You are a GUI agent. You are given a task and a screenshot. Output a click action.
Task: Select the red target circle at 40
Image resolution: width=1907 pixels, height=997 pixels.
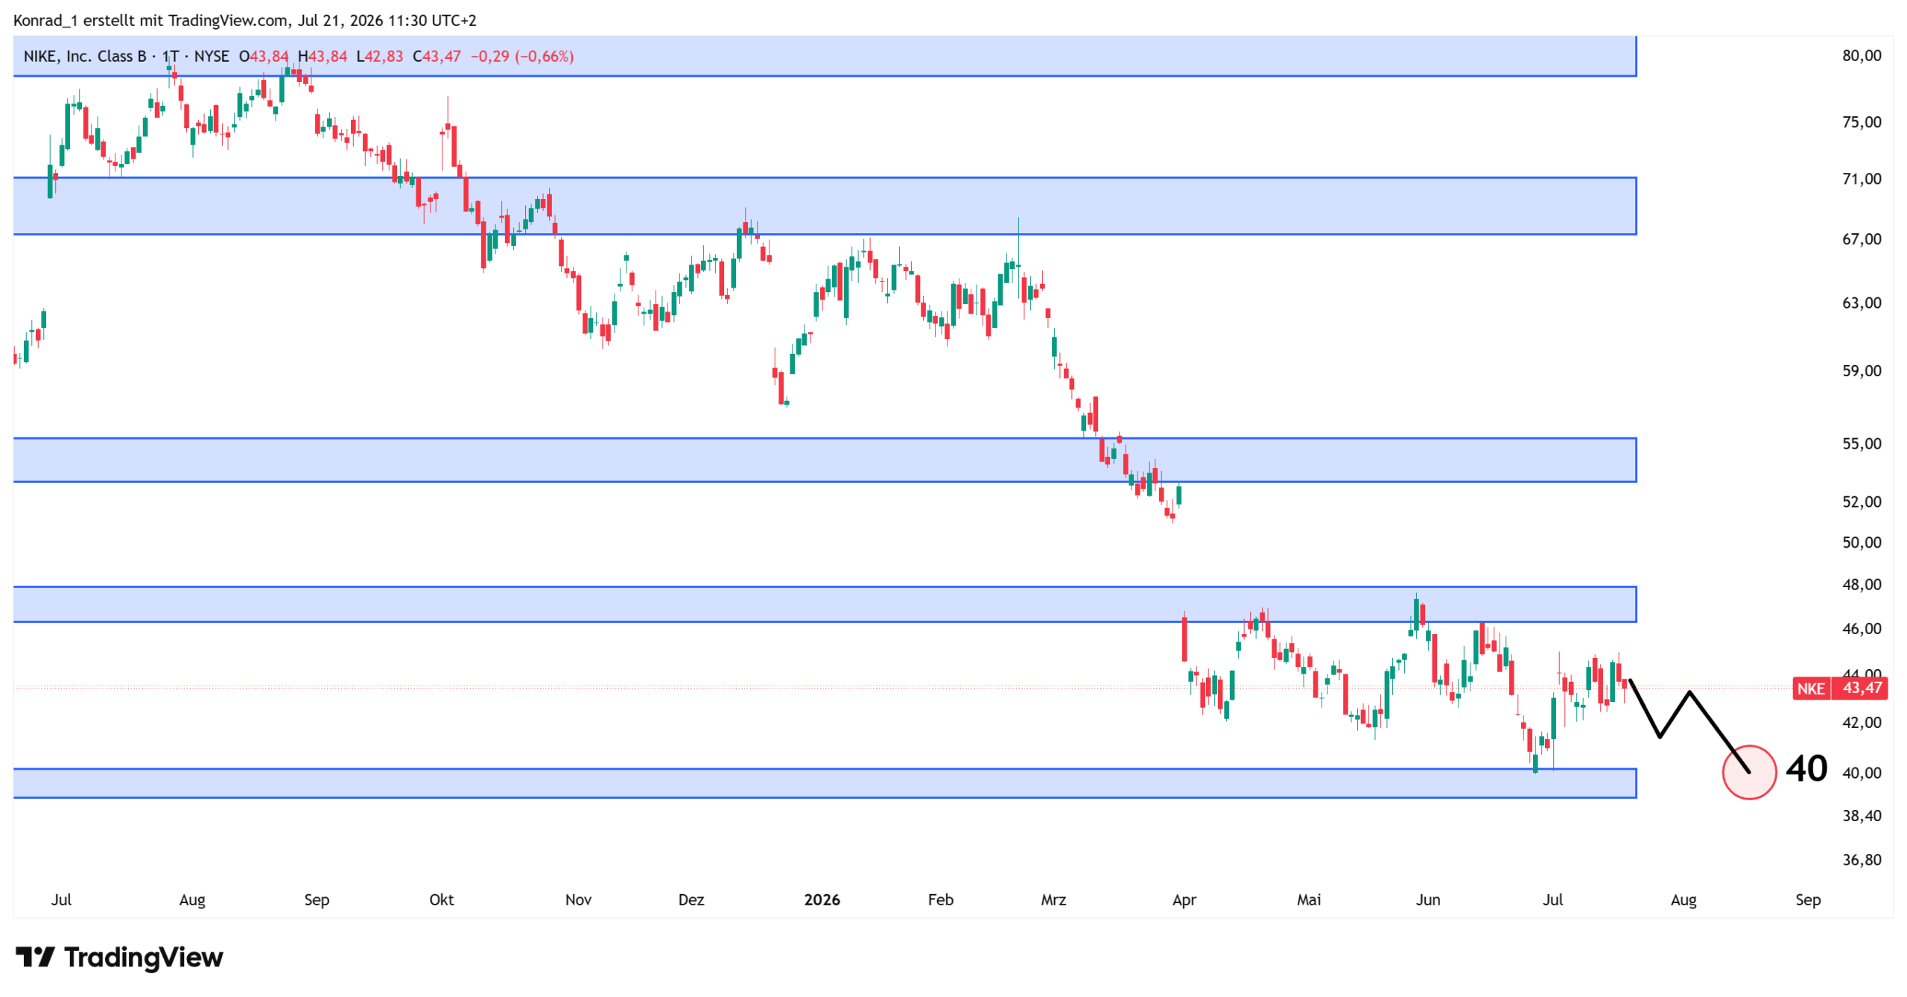click(1749, 772)
